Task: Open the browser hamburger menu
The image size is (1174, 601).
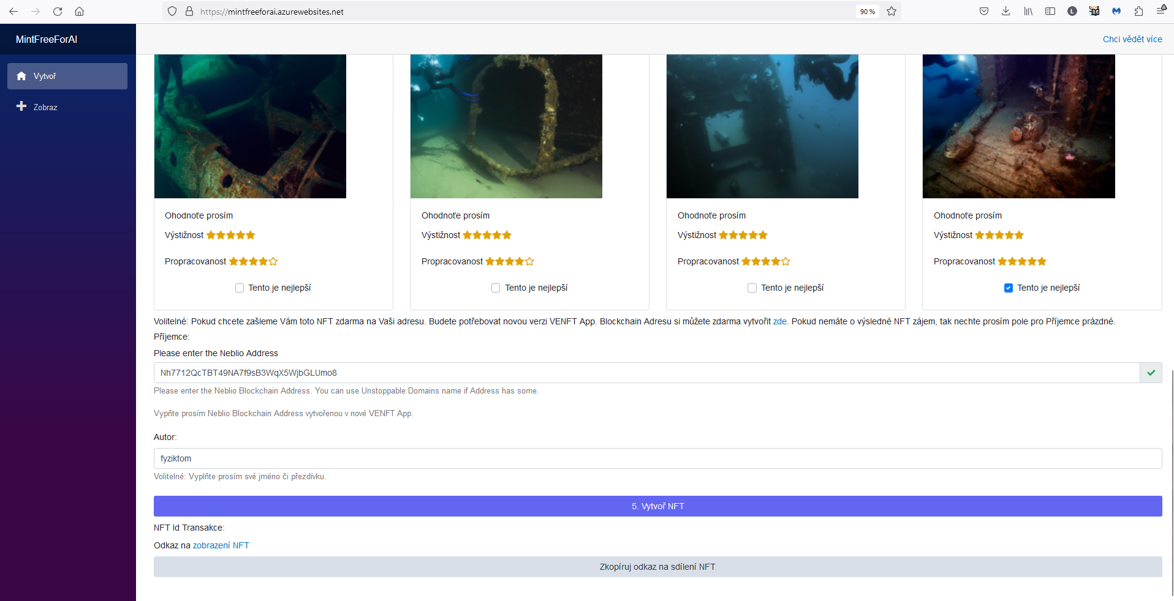Action: (1161, 10)
